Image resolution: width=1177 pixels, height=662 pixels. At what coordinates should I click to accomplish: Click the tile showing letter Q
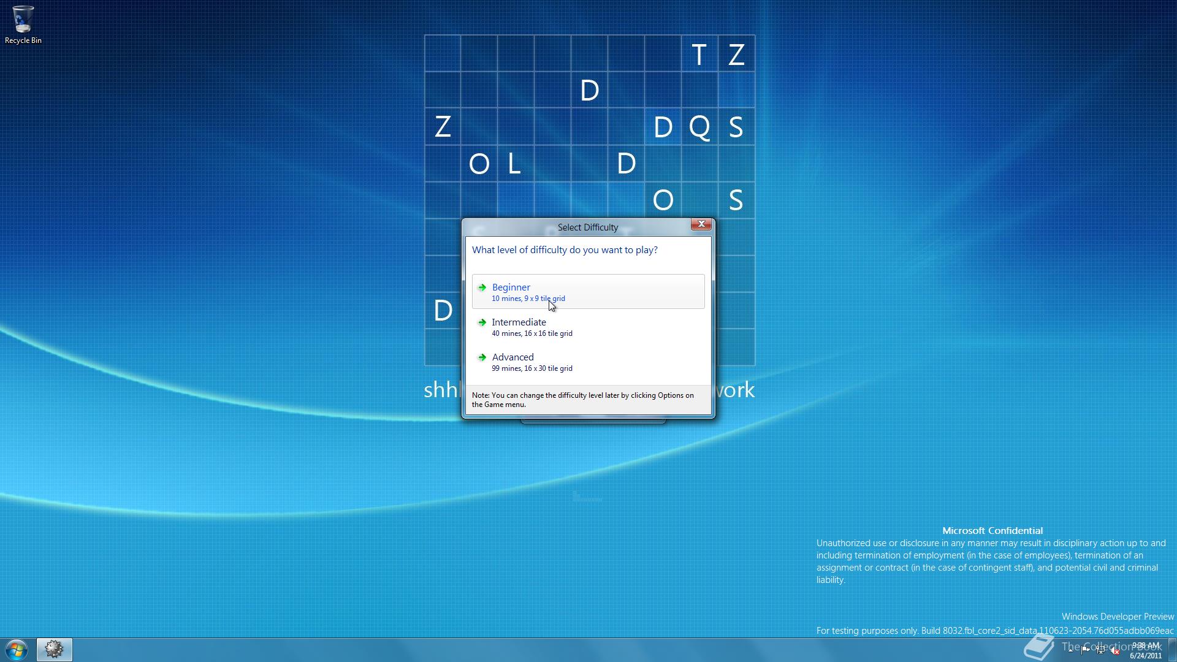tap(699, 127)
